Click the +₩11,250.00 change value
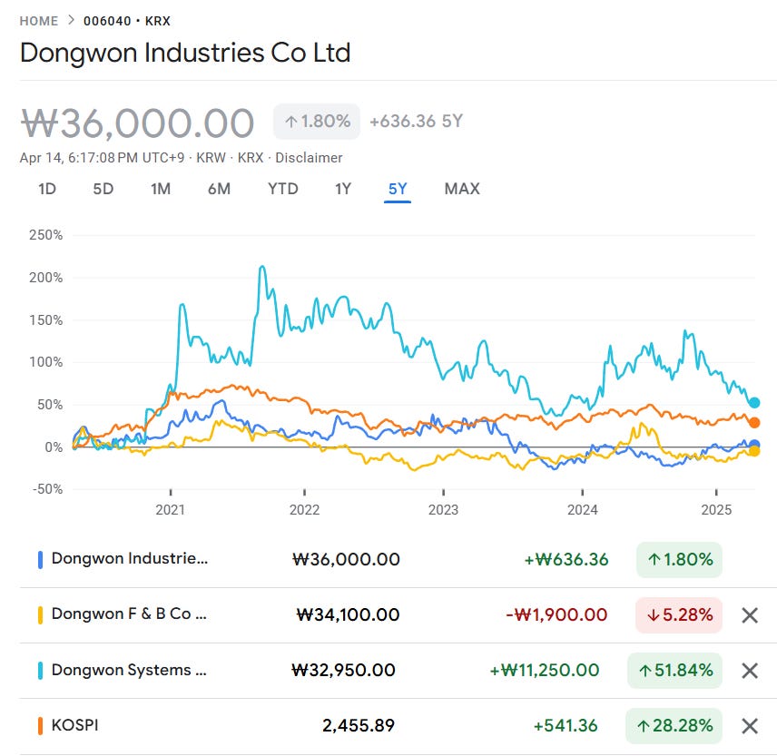777x756 pixels. (545, 671)
